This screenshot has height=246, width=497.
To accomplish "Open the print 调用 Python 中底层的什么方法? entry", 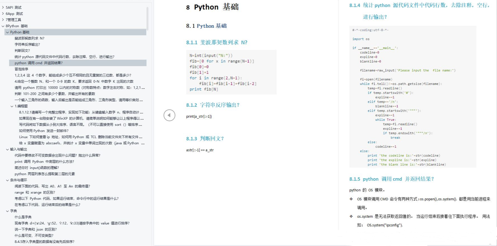I will coord(44,162).
